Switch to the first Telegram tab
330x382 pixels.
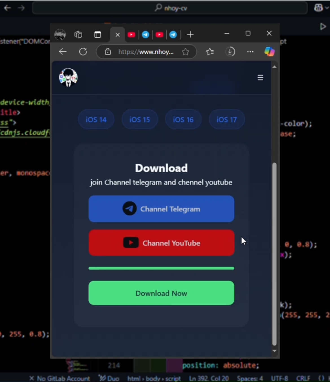[x=146, y=35]
